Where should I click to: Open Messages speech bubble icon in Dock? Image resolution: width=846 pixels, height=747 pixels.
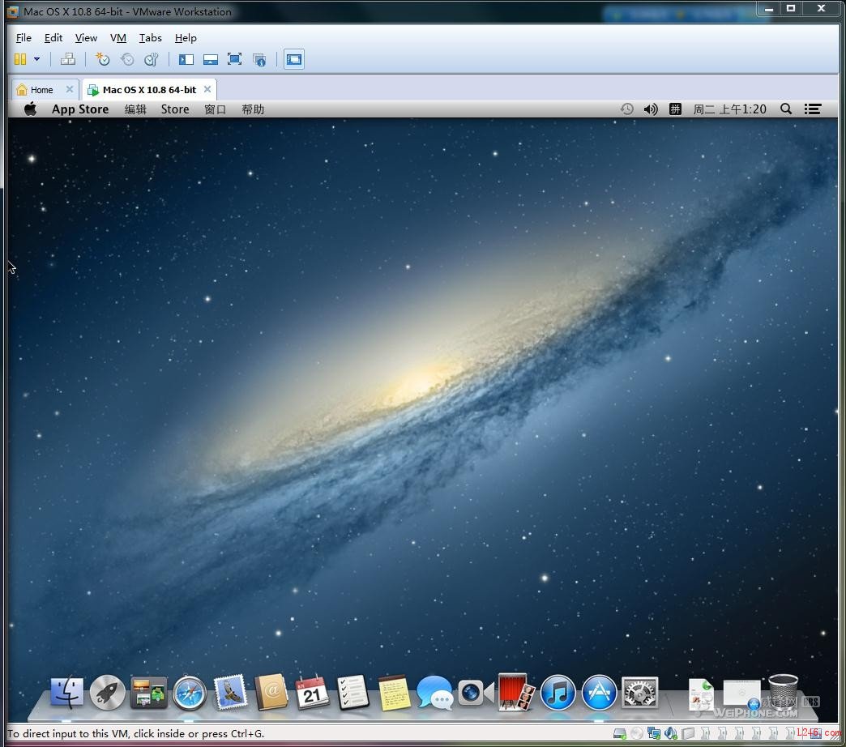tap(435, 693)
